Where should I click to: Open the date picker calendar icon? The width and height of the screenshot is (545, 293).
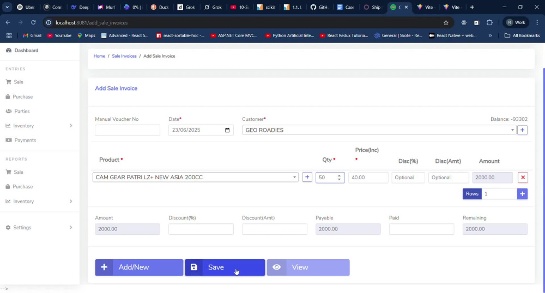(227, 130)
